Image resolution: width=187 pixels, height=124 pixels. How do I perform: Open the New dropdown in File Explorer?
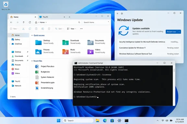14,29
